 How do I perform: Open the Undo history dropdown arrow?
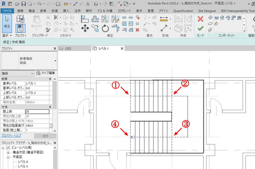coord(44,4)
